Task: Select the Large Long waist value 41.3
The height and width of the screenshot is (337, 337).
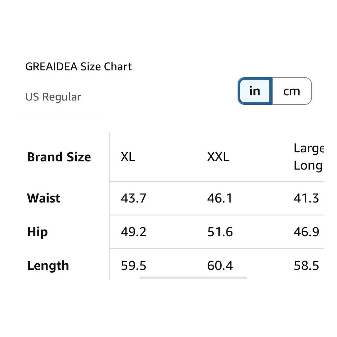Action: click(306, 198)
